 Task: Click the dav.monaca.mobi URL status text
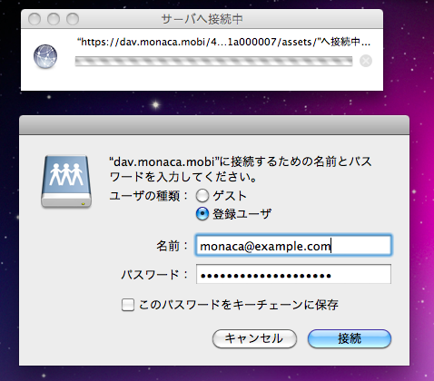pos(223,42)
